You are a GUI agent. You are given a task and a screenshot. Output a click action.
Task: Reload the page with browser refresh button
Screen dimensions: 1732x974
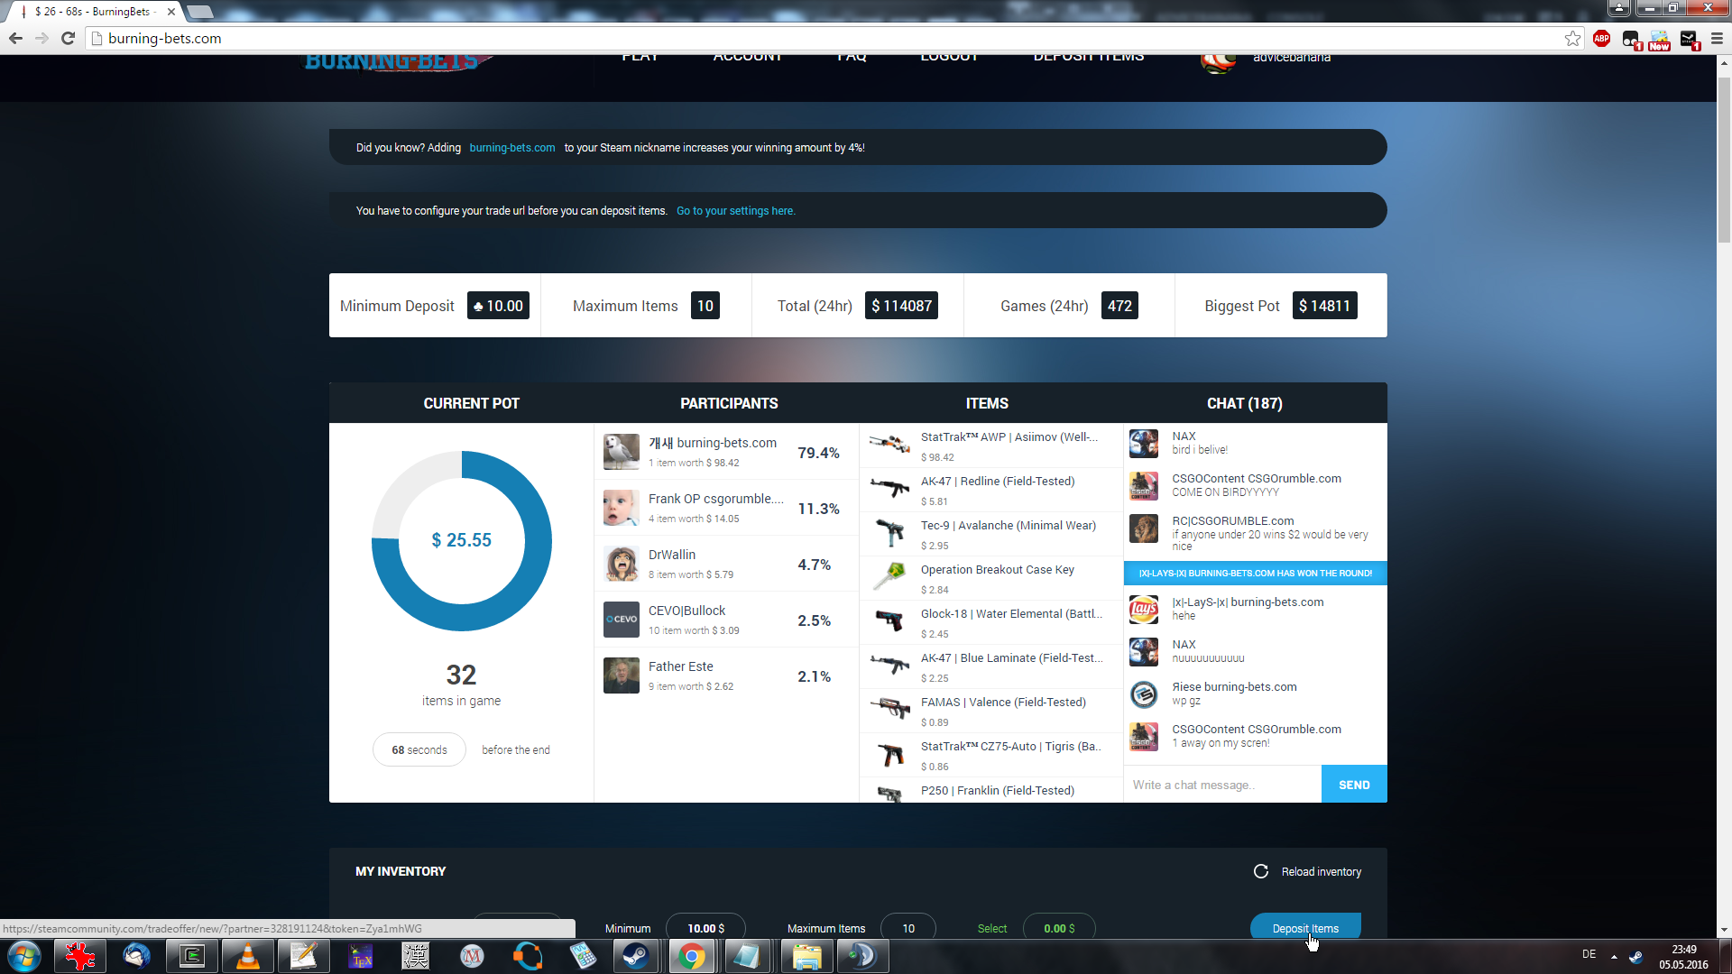coord(68,39)
